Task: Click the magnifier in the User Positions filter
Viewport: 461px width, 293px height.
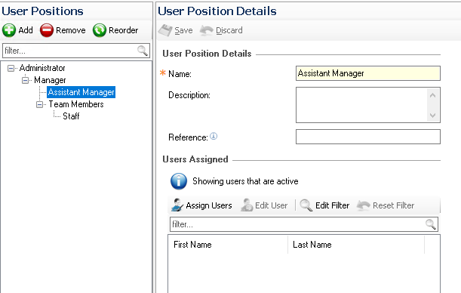Action: pos(143,51)
